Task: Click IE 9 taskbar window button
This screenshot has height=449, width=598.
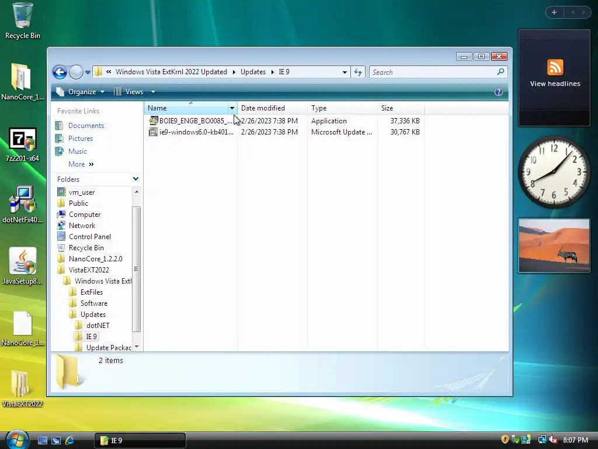Action: pos(140,440)
